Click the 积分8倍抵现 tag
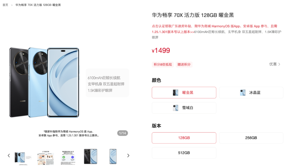 coord(163,64)
